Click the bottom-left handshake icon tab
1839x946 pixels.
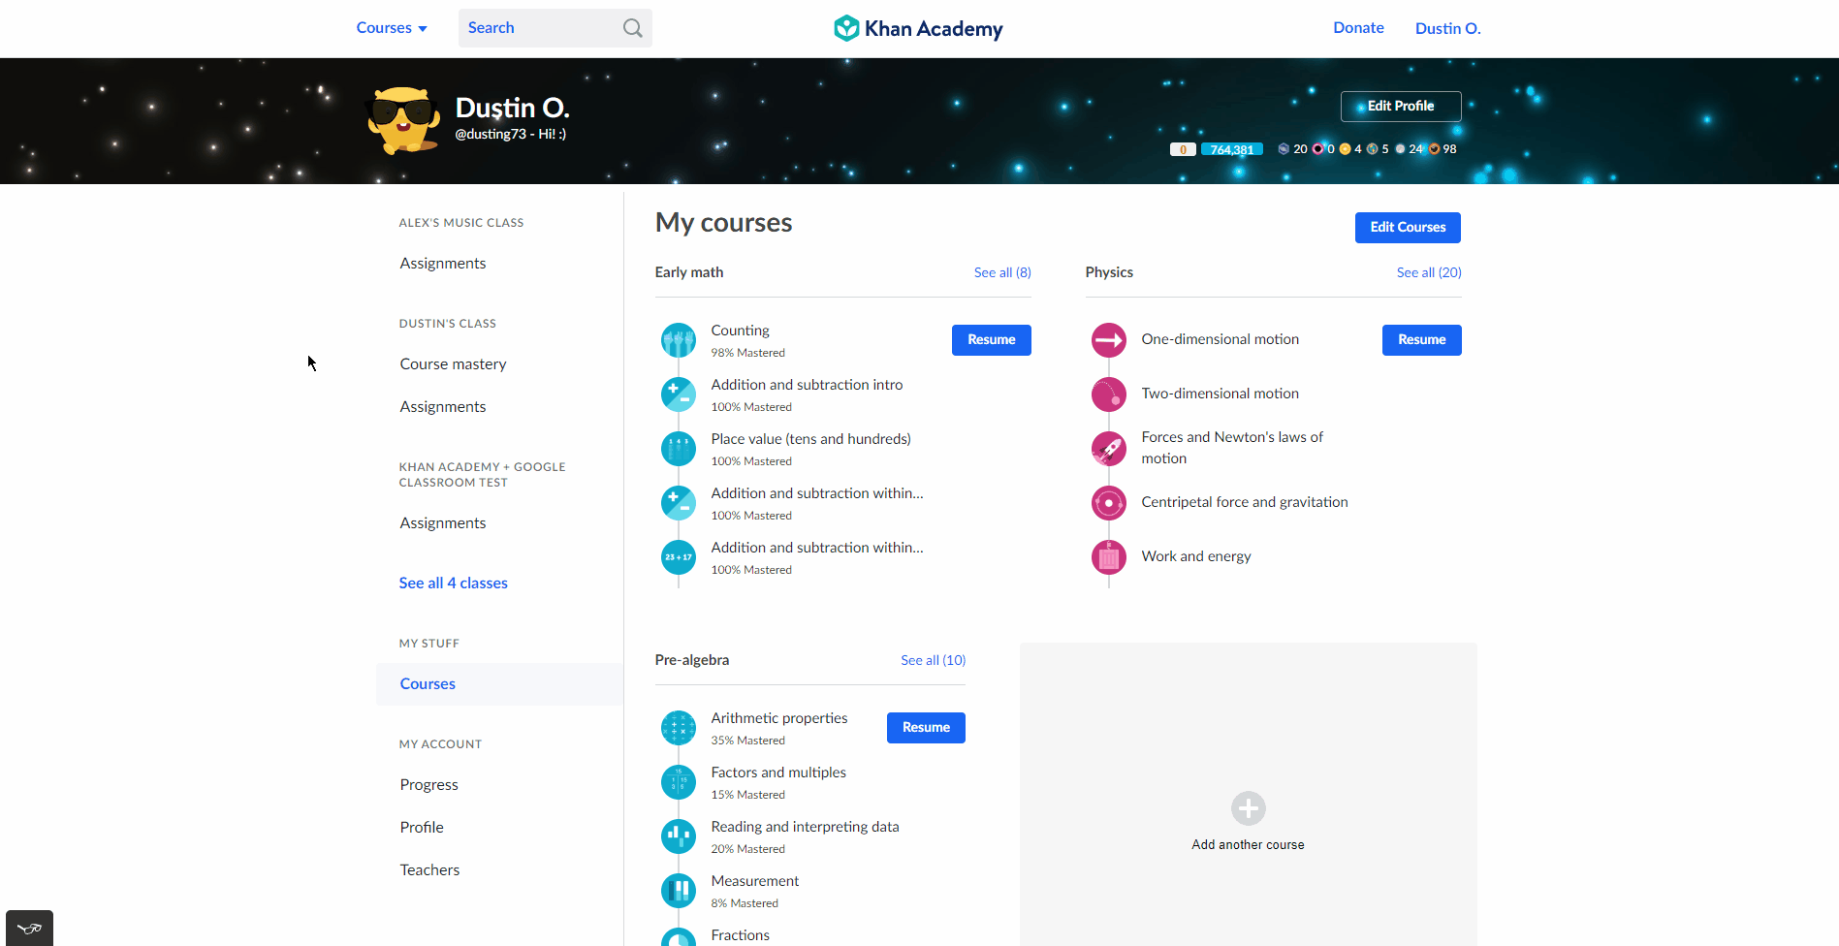click(29, 929)
